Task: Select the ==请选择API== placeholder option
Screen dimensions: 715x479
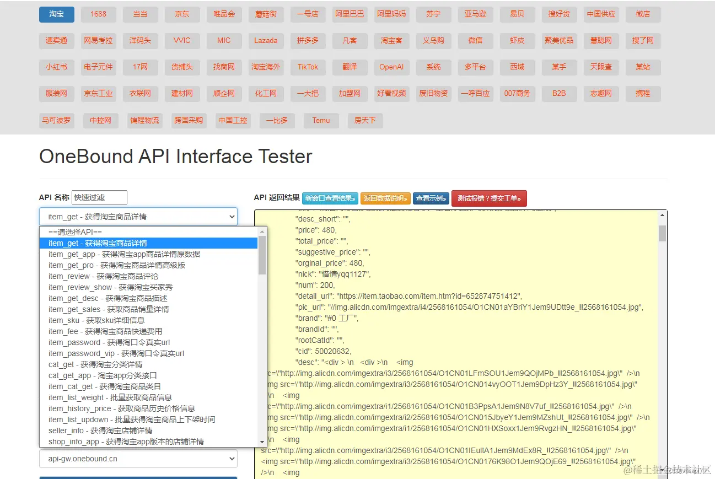Action: [x=149, y=232]
